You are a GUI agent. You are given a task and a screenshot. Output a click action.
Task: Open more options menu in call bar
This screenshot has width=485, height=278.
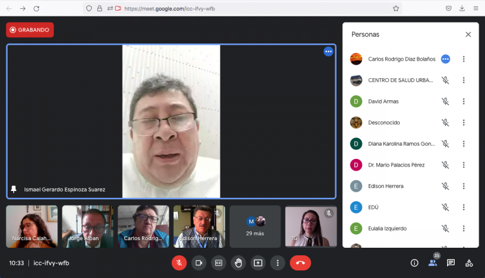click(x=277, y=263)
